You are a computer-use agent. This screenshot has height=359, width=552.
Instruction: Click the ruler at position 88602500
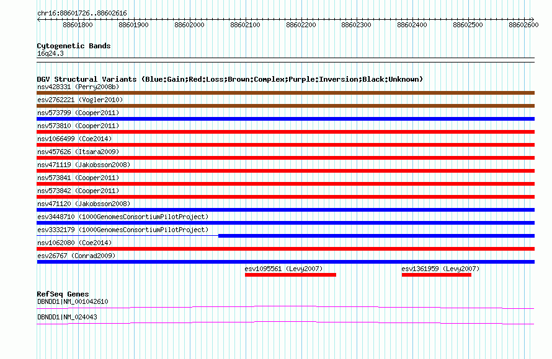(468, 25)
